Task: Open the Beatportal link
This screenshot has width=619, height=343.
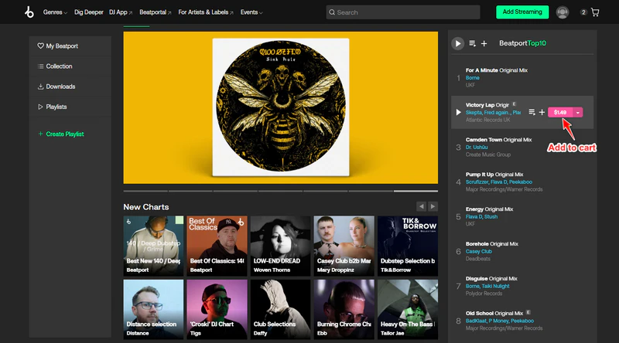Action: click(156, 12)
